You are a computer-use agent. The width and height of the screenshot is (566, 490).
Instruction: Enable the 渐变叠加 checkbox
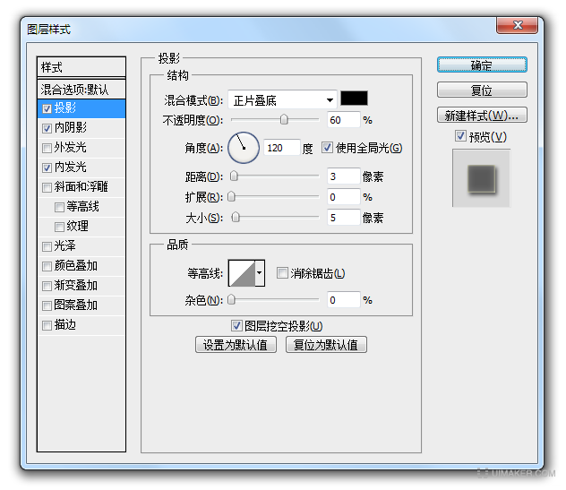[47, 286]
